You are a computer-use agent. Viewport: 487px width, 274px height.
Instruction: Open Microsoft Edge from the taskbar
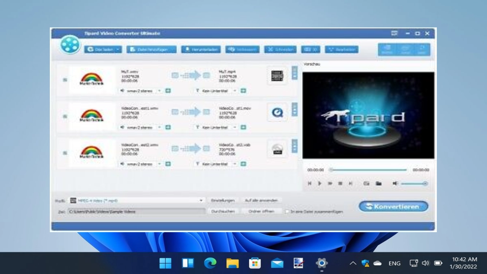click(210, 263)
